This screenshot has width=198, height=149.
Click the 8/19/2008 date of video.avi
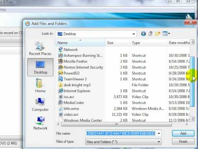(x=179, y=115)
